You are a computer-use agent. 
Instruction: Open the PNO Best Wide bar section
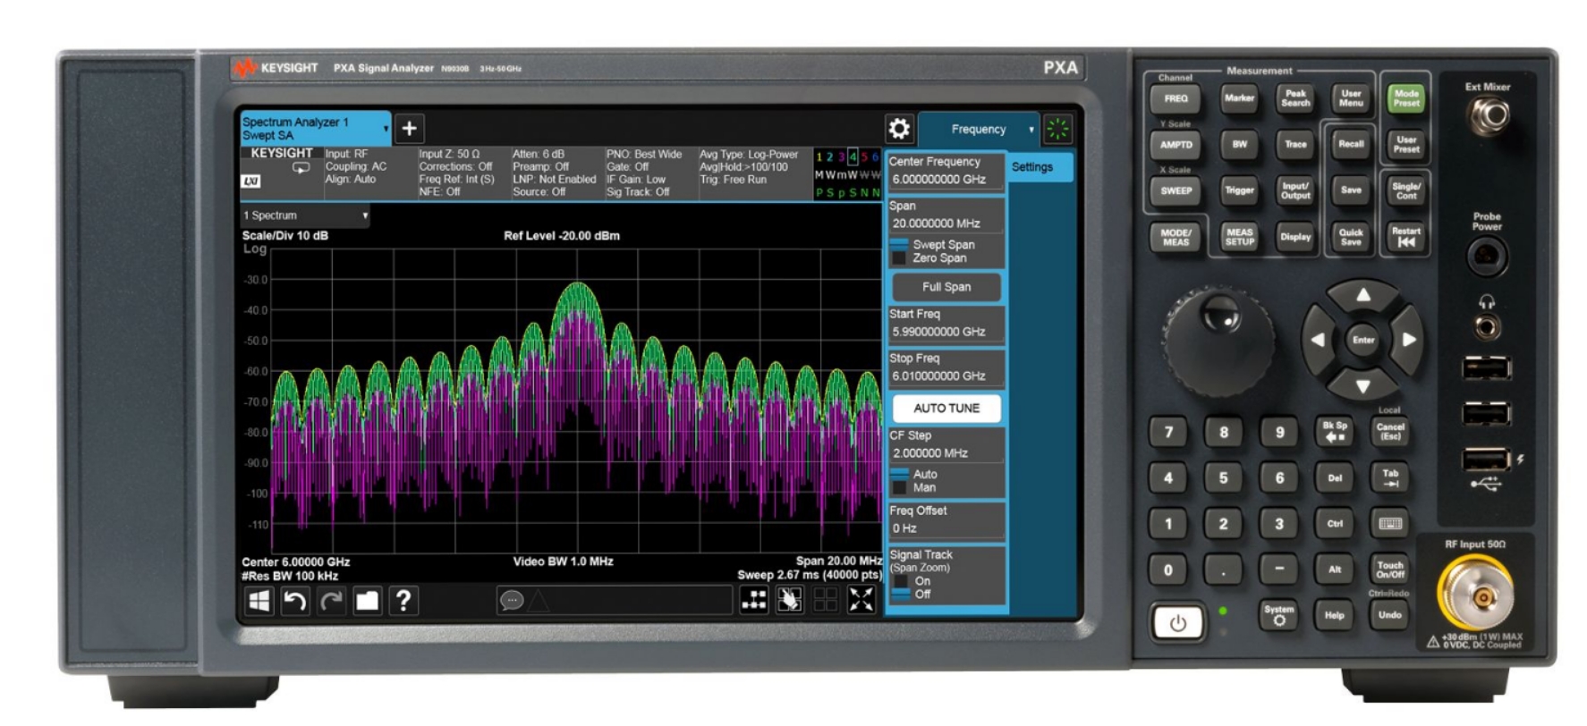point(648,173)
